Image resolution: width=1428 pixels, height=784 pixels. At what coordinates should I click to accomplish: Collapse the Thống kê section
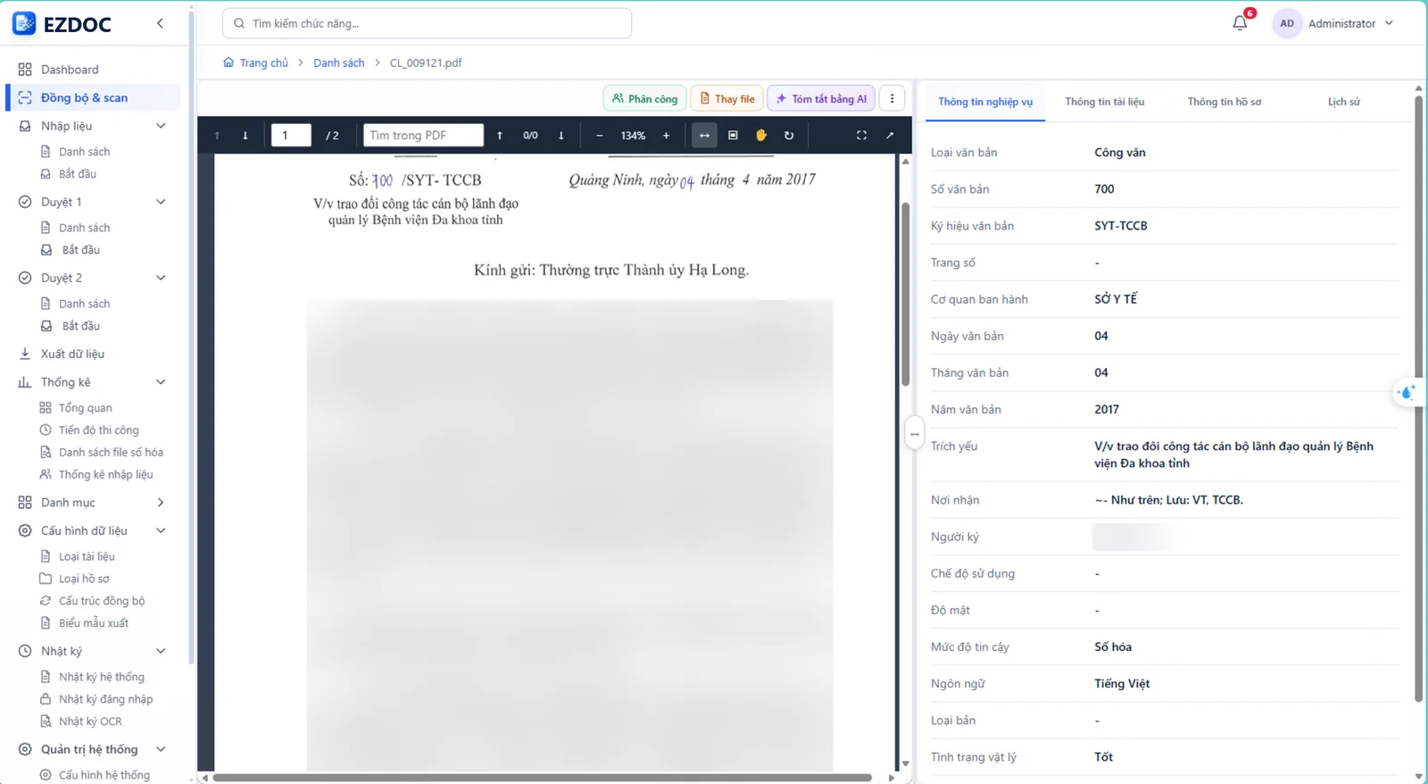(x=161, y=382)
